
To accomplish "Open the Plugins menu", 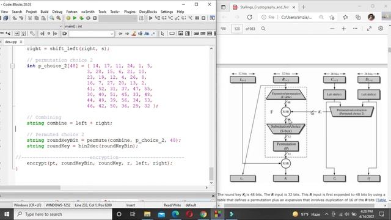I will (x=130, y=12).
